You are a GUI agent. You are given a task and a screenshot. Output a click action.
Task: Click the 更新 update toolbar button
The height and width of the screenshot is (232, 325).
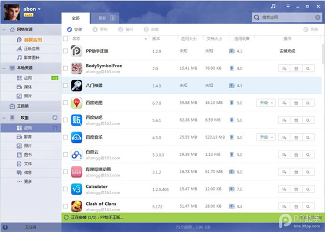pos(100,30)
